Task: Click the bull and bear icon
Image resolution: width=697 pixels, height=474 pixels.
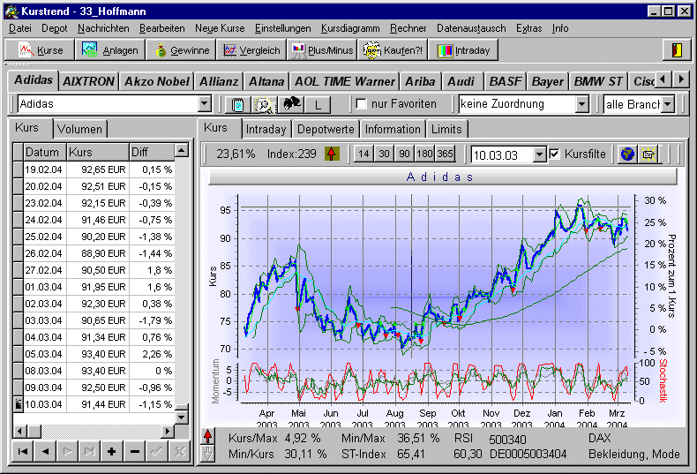Action: (x=291, y=105)
